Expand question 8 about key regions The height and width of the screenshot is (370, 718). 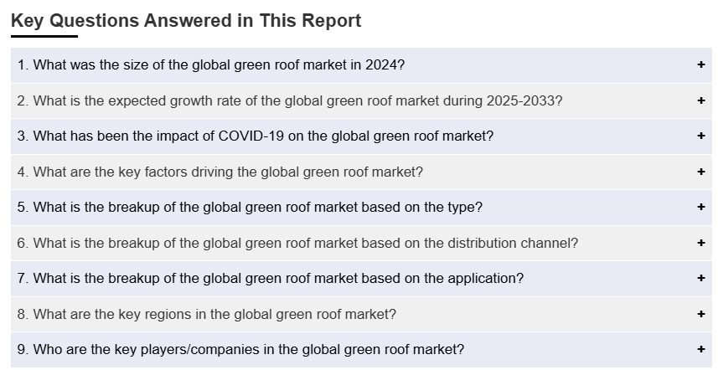pyautogui.click(x=207, y=314)
